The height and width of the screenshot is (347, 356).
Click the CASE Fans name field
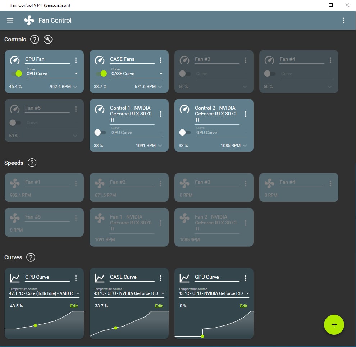pos(132,59)
